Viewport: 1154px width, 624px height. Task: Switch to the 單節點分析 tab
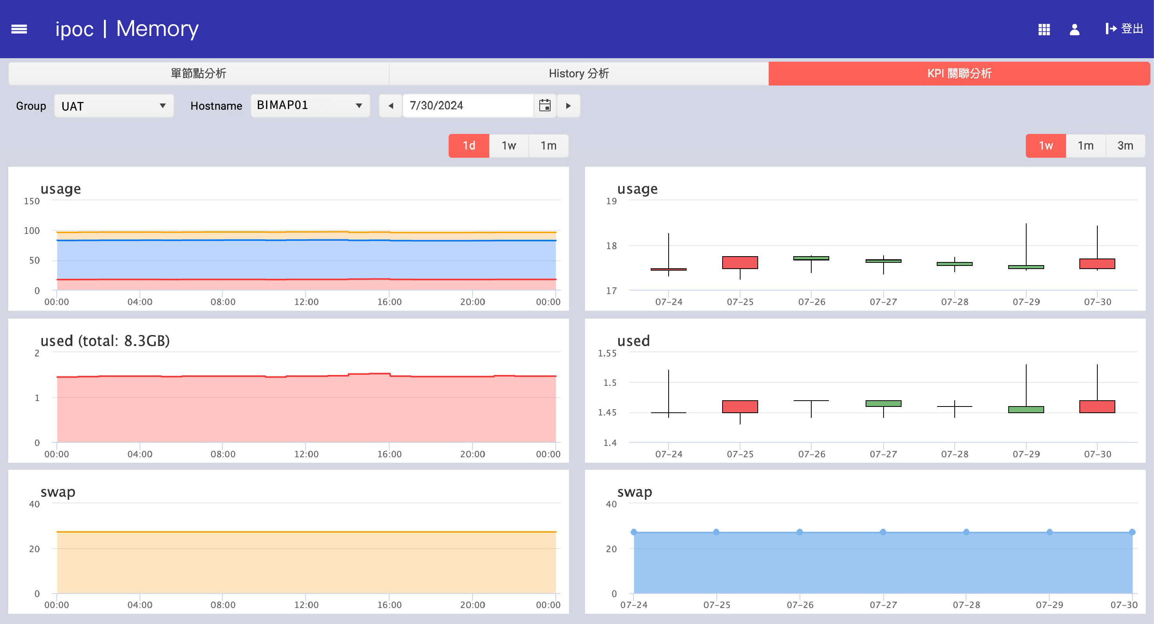tap(199, 73)
